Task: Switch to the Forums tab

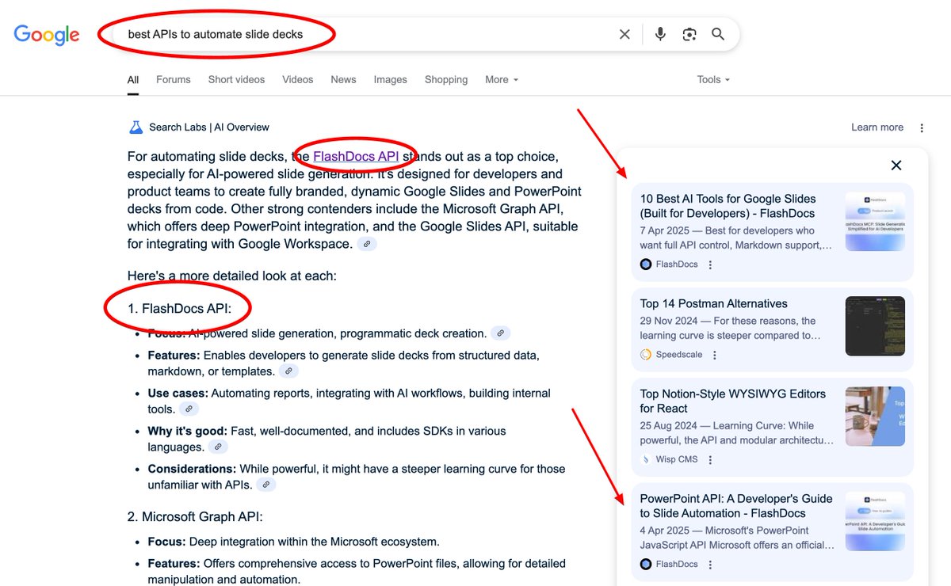Action: [174, 80]
